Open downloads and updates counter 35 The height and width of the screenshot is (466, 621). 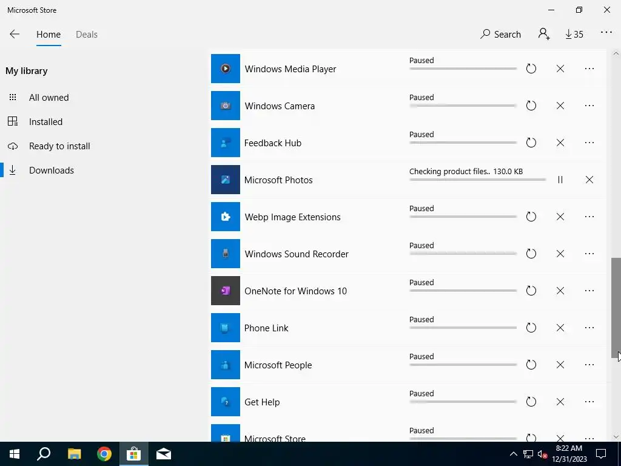574,35
